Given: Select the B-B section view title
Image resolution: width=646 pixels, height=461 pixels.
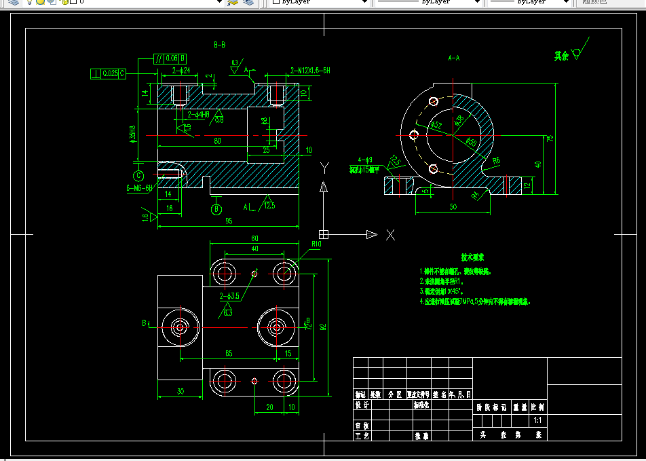Looking at the screenshot, I should click(220, 45).
